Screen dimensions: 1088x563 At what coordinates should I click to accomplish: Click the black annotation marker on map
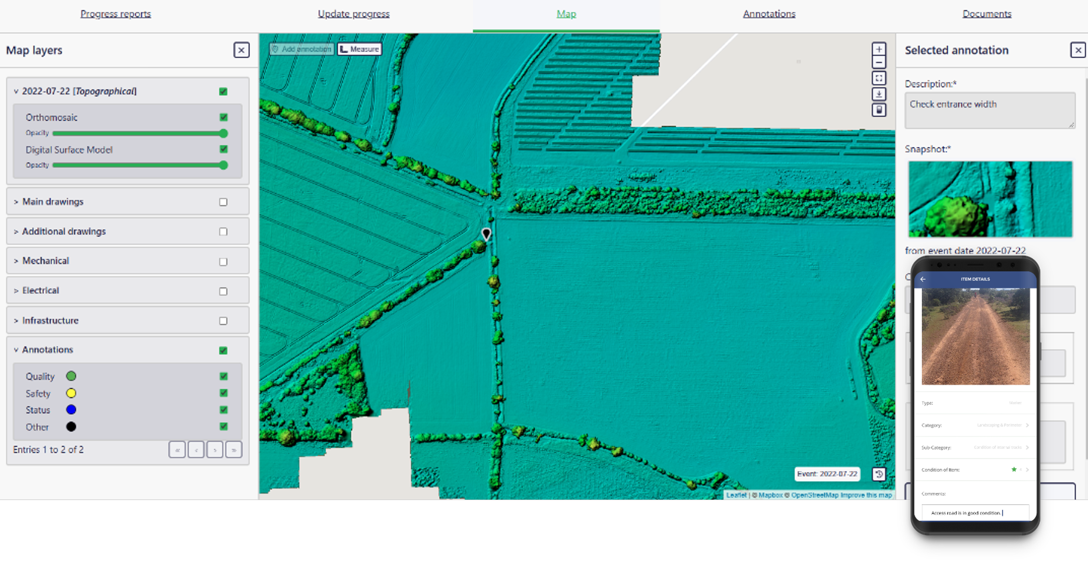pyautogui.click(x=486, y=234)
